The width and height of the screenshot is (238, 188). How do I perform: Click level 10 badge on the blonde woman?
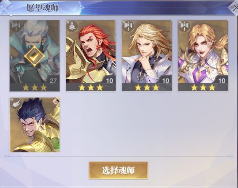coord(222,80)
